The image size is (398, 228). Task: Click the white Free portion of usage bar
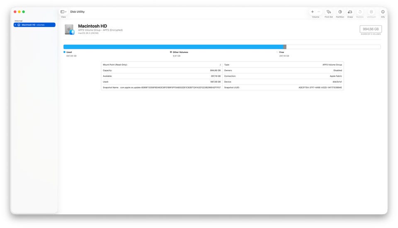pyautogui.click(x=333, y=47)
